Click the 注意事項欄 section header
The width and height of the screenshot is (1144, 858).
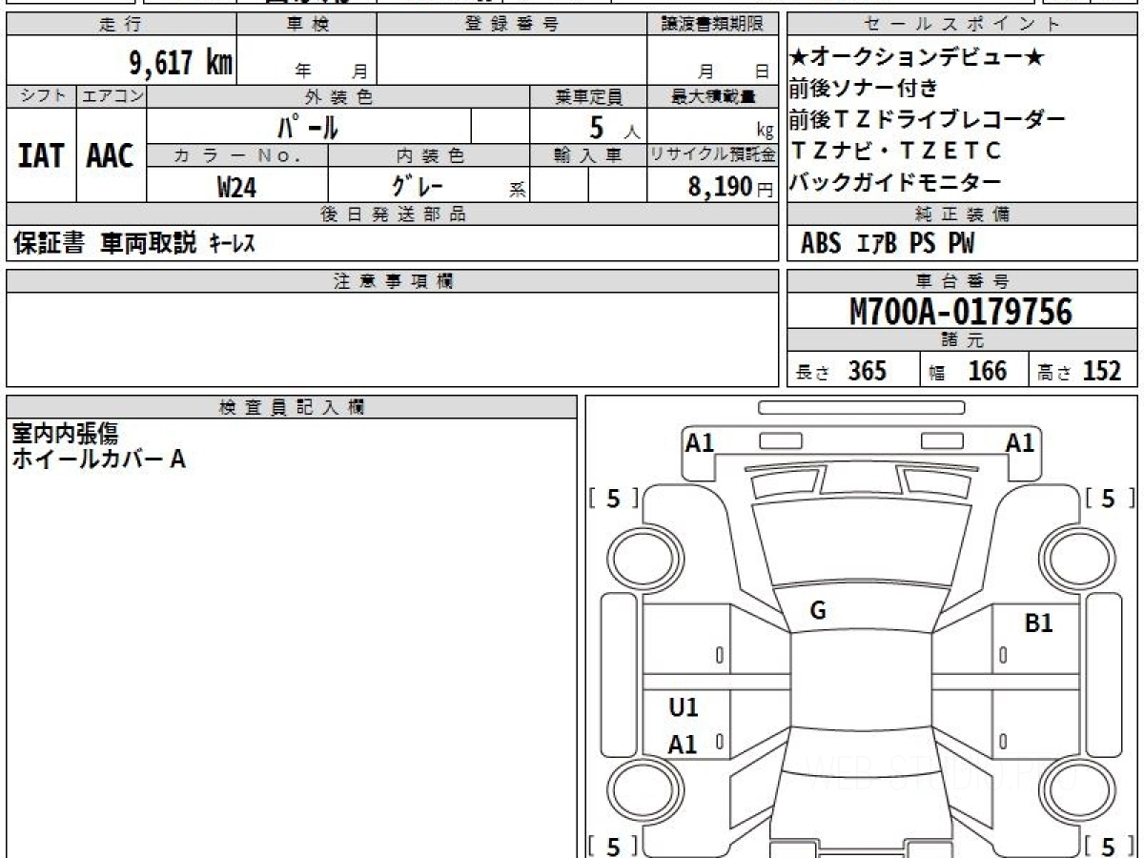(x=392, y=281)
